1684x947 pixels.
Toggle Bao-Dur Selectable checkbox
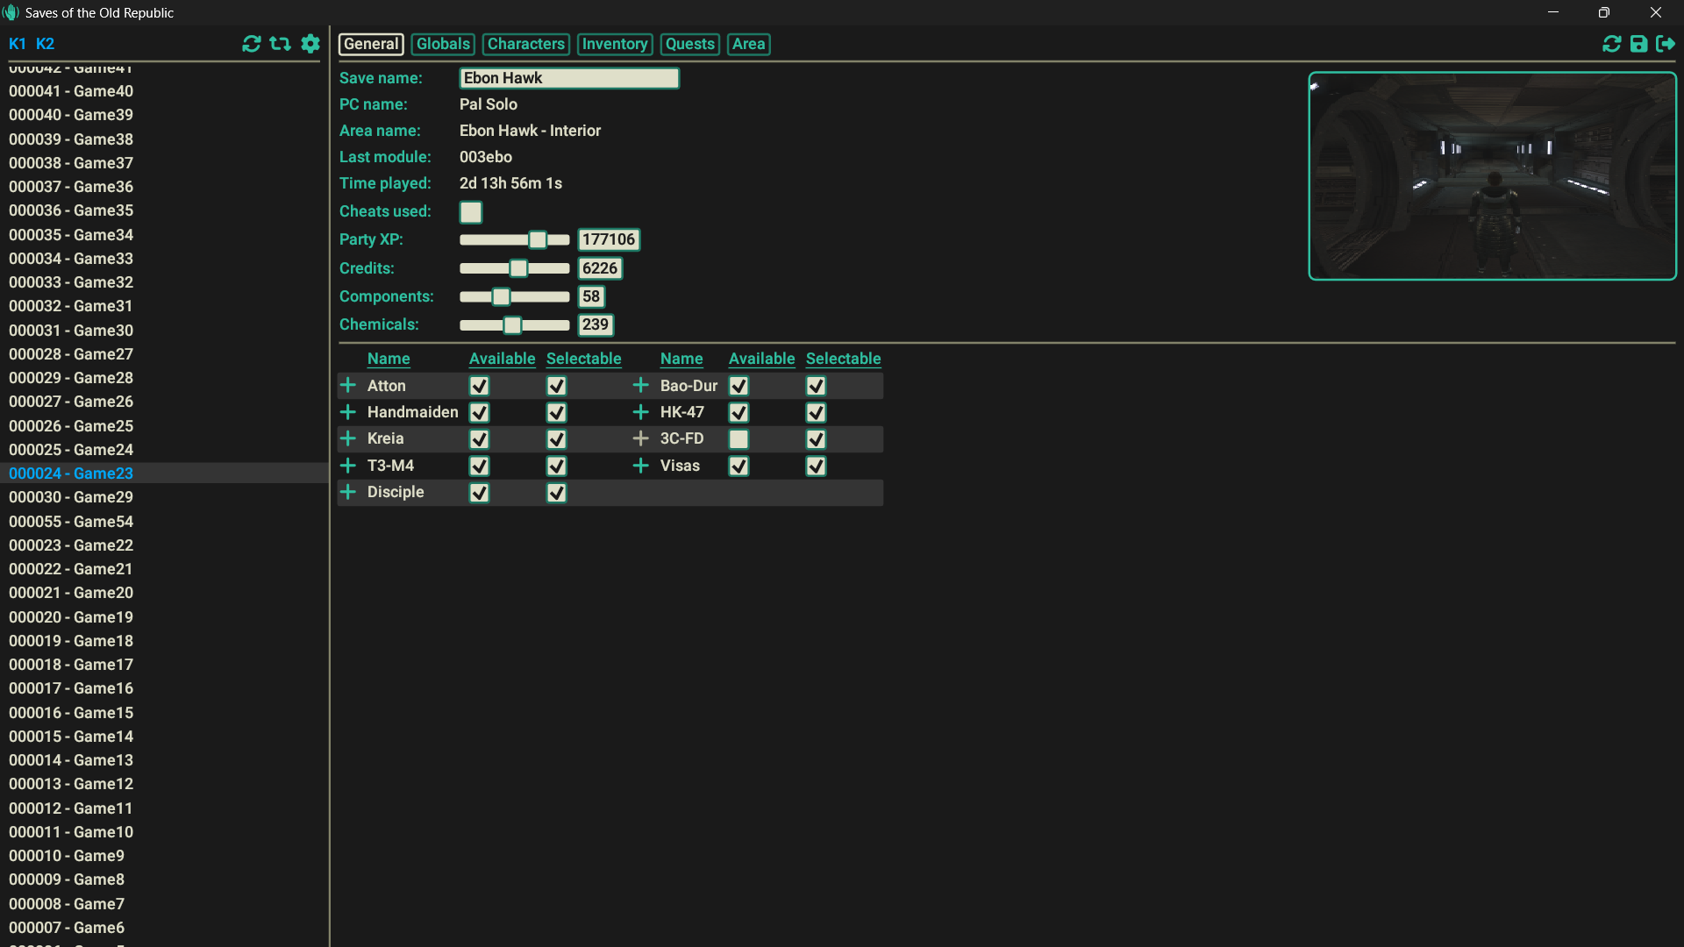click(816, 386)
